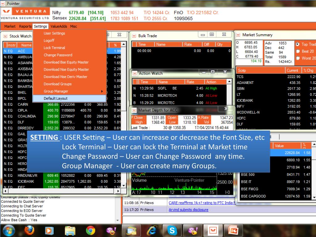Screen dimensions: 316x237
Task: Minimize the Bulk Trade window
Action: [203, 35]
